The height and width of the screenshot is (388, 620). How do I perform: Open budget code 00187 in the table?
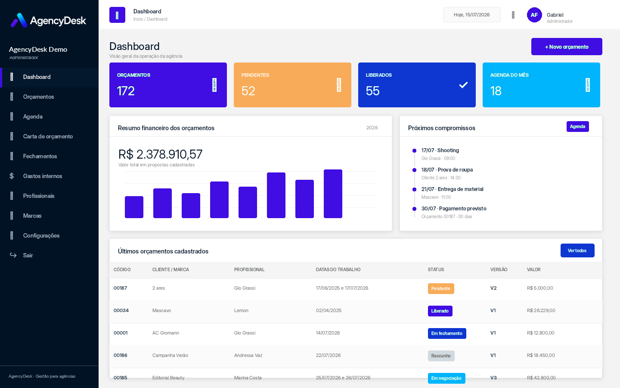click(121, 288)
